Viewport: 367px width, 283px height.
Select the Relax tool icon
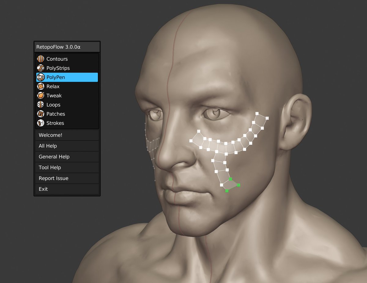41,86
